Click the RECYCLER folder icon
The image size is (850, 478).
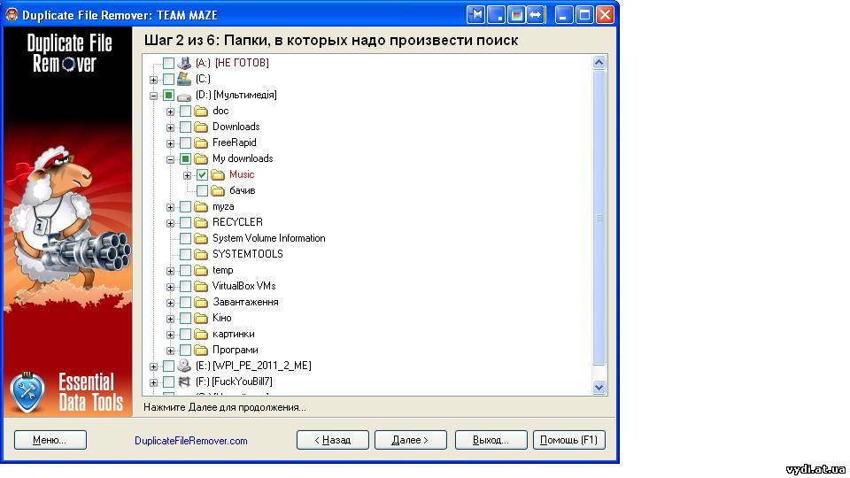click(x=201, y=223)
